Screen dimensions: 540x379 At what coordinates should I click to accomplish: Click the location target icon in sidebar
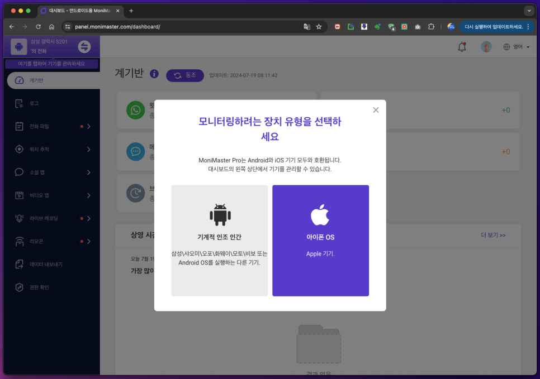[x=19, y=149]
